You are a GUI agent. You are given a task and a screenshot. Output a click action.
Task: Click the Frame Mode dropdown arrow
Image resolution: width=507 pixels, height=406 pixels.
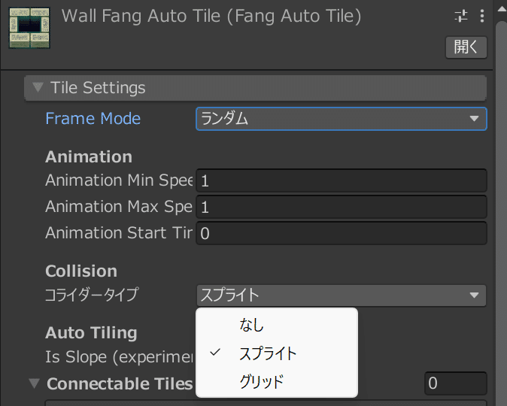point(473,119)
